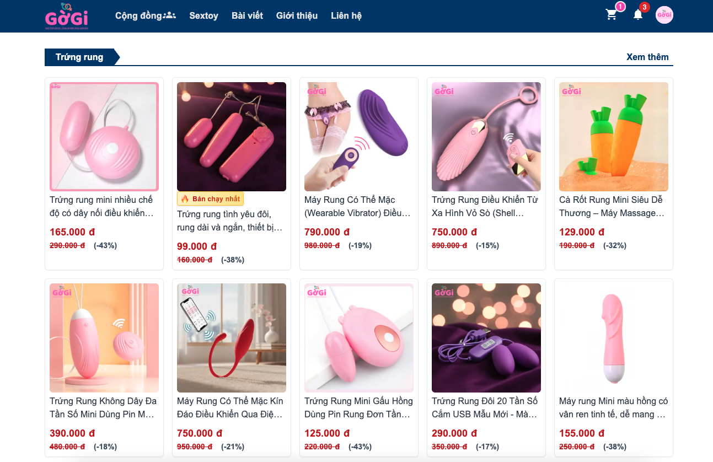Select the Trứng rung category tab
This screenshot has height=462, width=713.
tap(79, 57)
